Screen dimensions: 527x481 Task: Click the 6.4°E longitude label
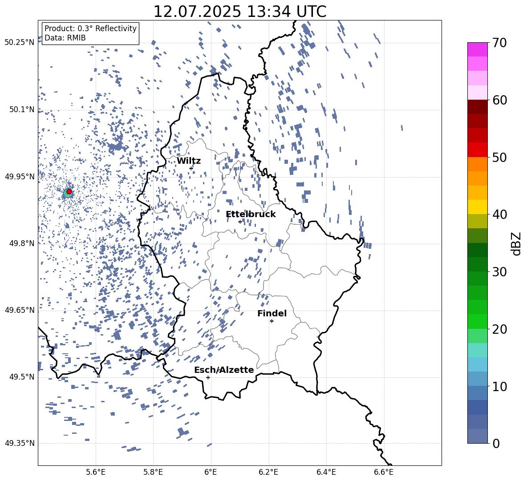pos(326,472)
